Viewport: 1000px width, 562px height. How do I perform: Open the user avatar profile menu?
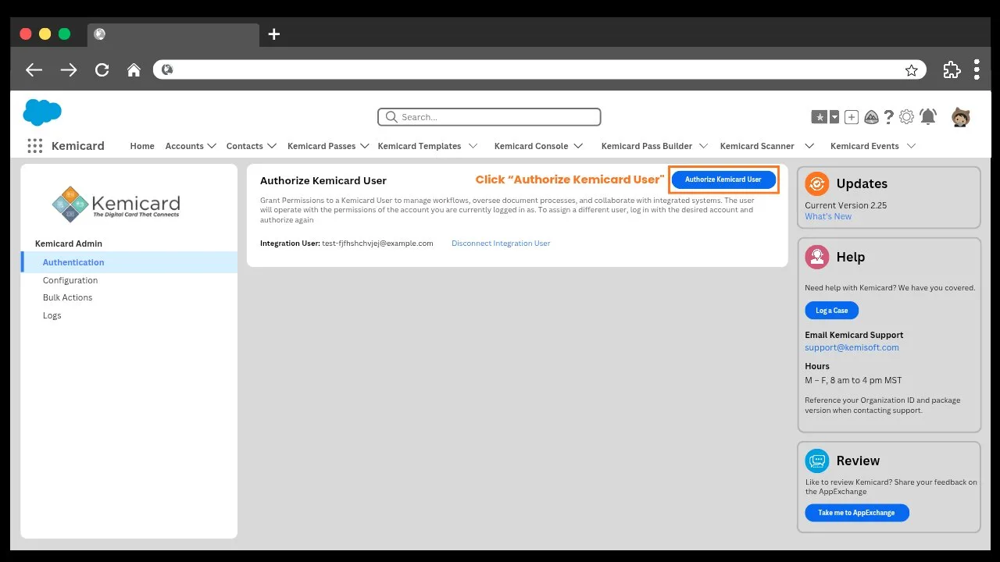point(961,117)
